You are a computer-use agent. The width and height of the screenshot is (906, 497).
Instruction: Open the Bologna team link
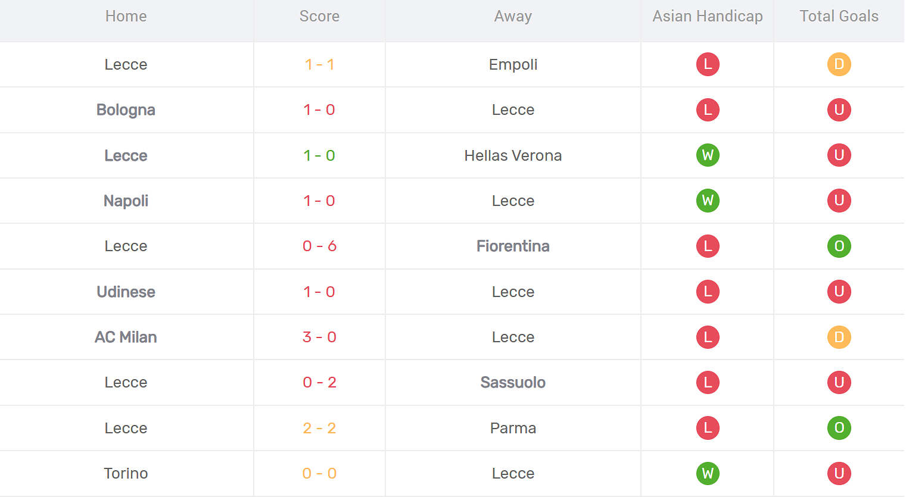[126, 110]
